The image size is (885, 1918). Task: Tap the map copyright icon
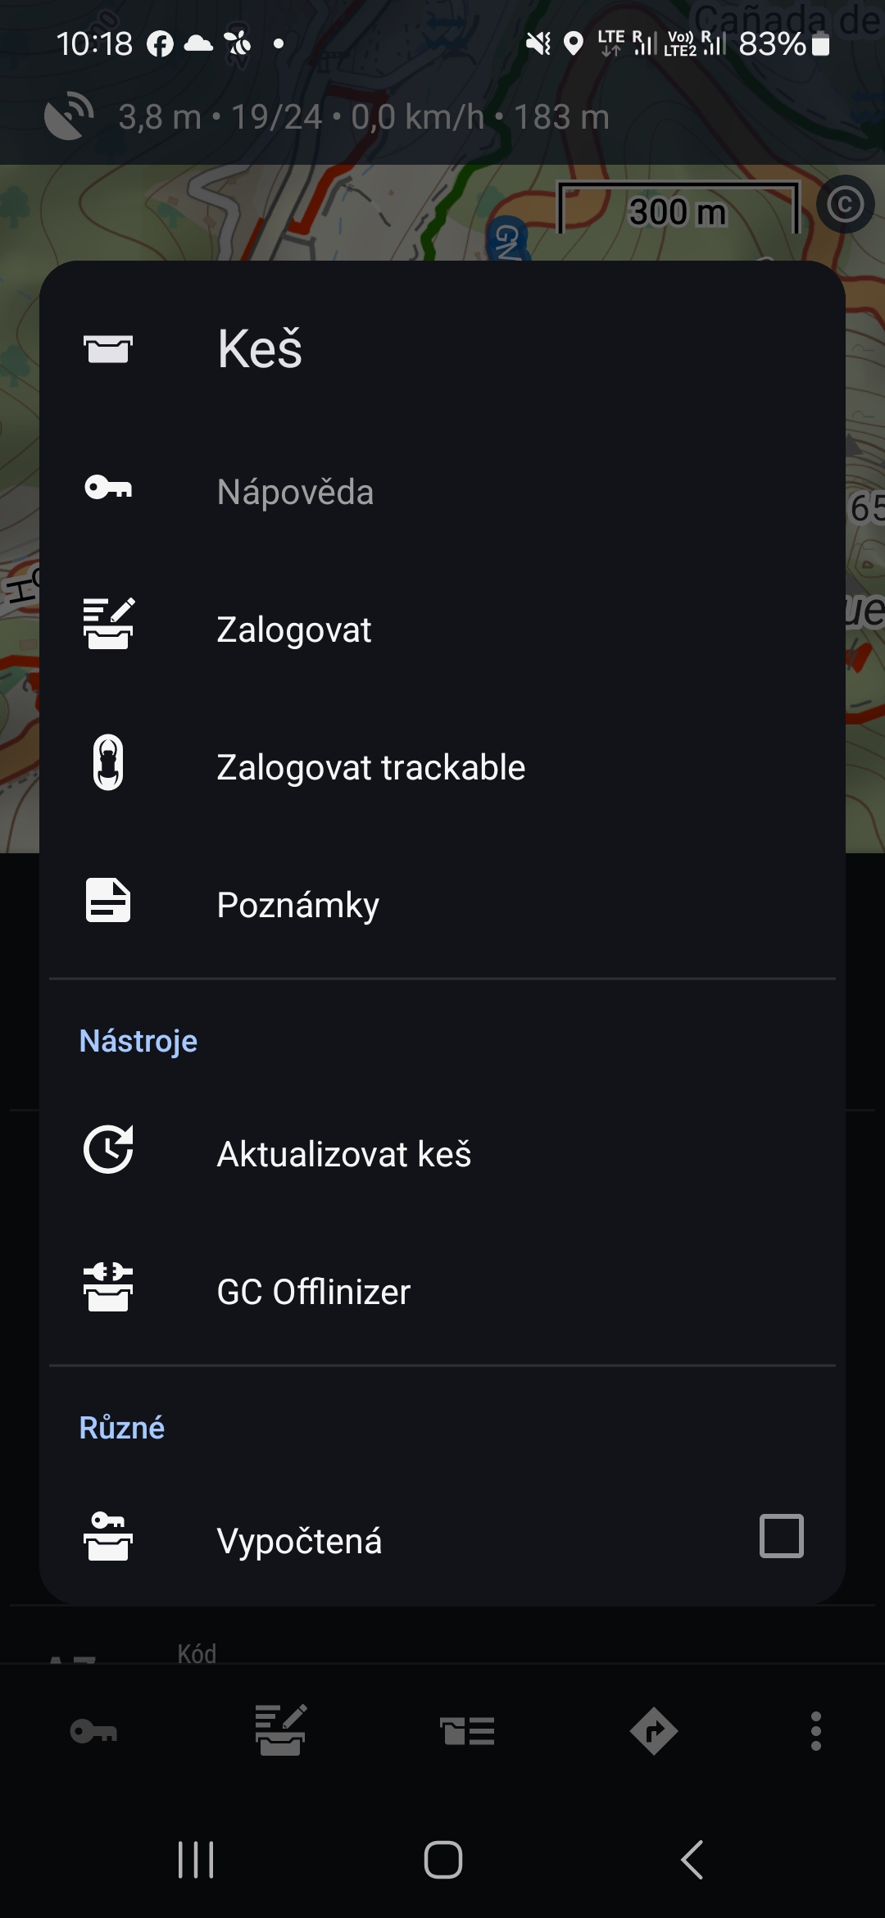click(x=845, y=205)
